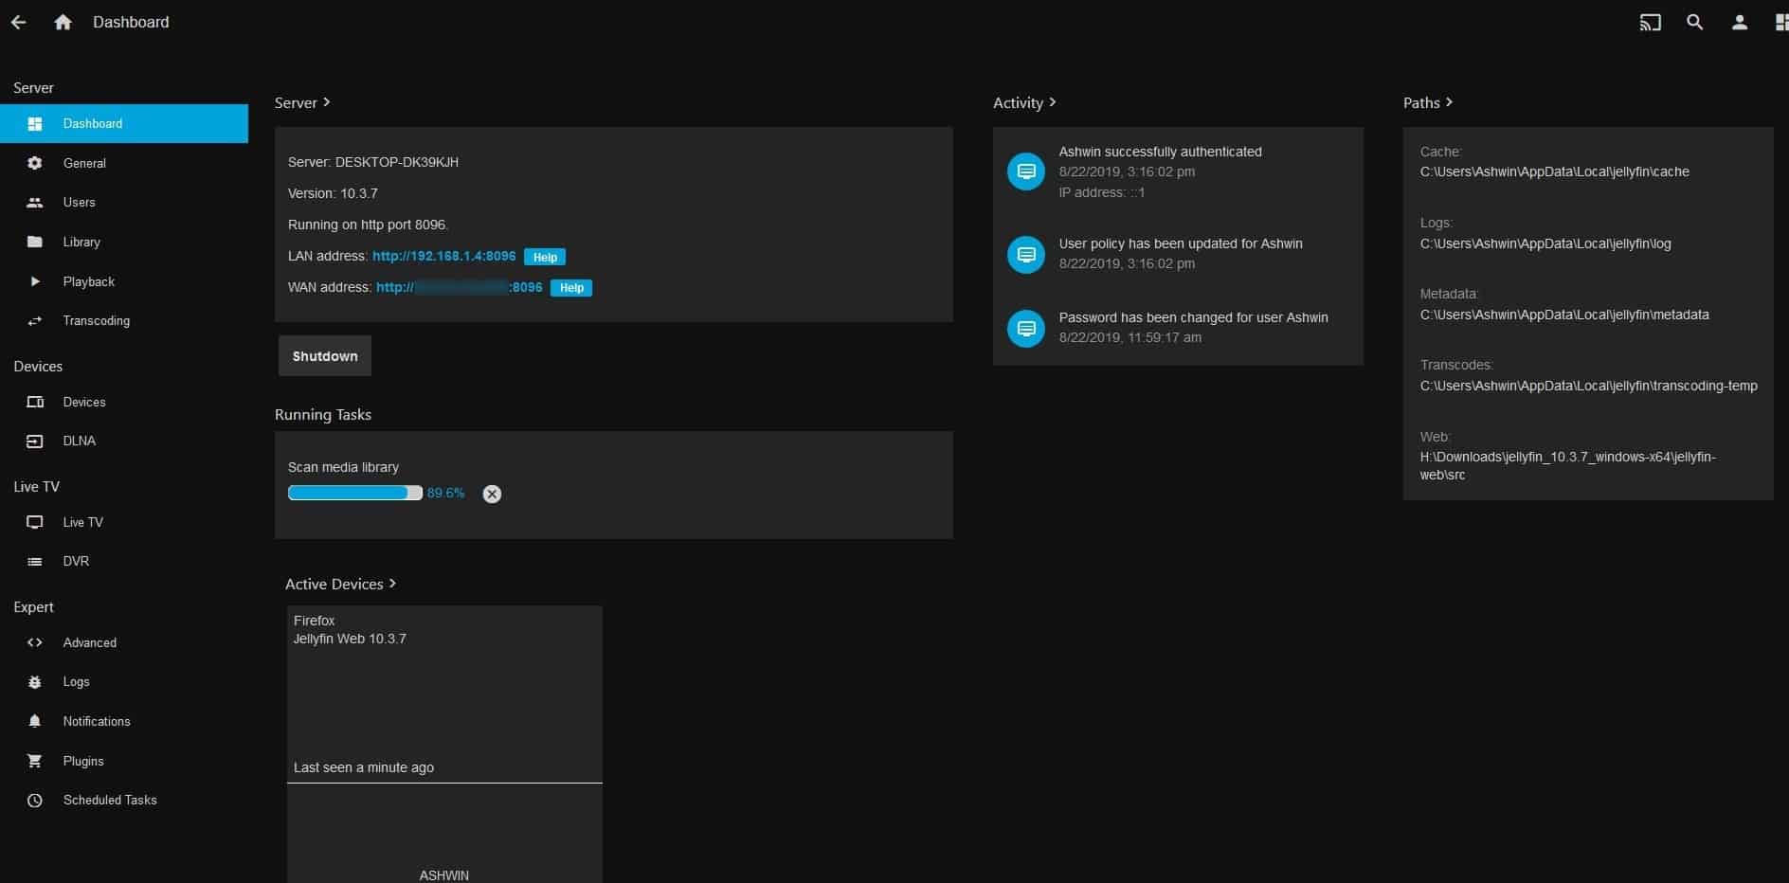This screenshot has height=883, width=1789.
Task: Click the Live TV monitor icon
Action: click(x=35, y=522)
